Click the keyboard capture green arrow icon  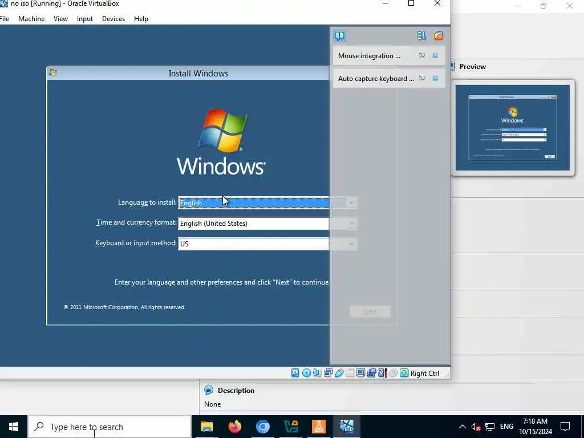404,373
